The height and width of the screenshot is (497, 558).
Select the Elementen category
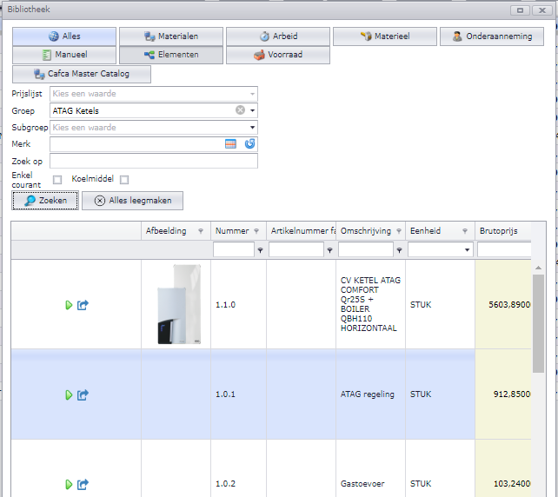pos(171,55)
